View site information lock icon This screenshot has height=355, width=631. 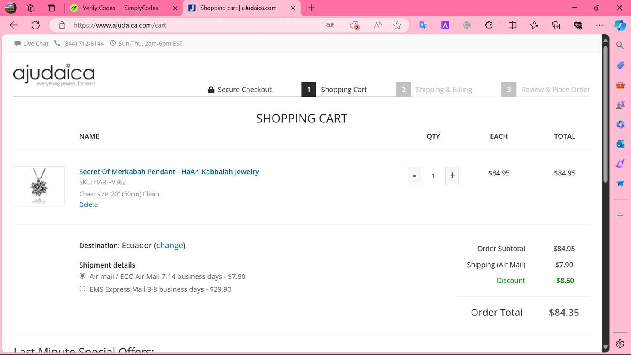tap(62, 25)
